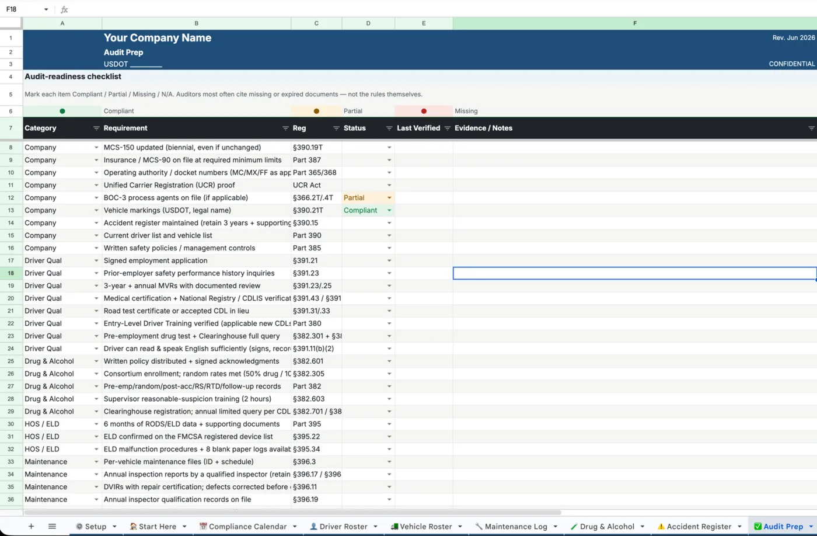Click the 'Audit-readiness checklist' heading cell

pos(73,76)
